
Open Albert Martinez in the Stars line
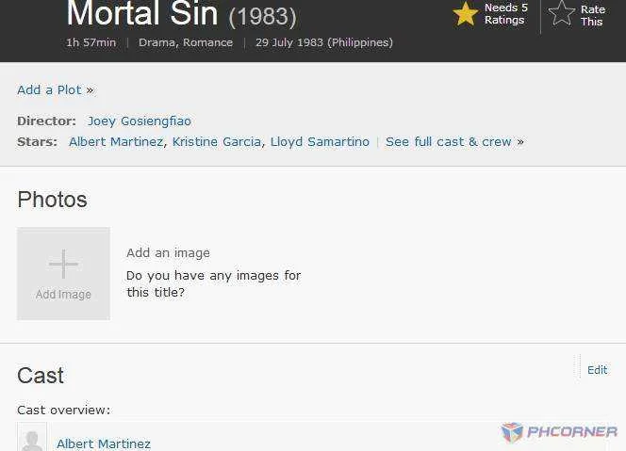pos(116,142)
